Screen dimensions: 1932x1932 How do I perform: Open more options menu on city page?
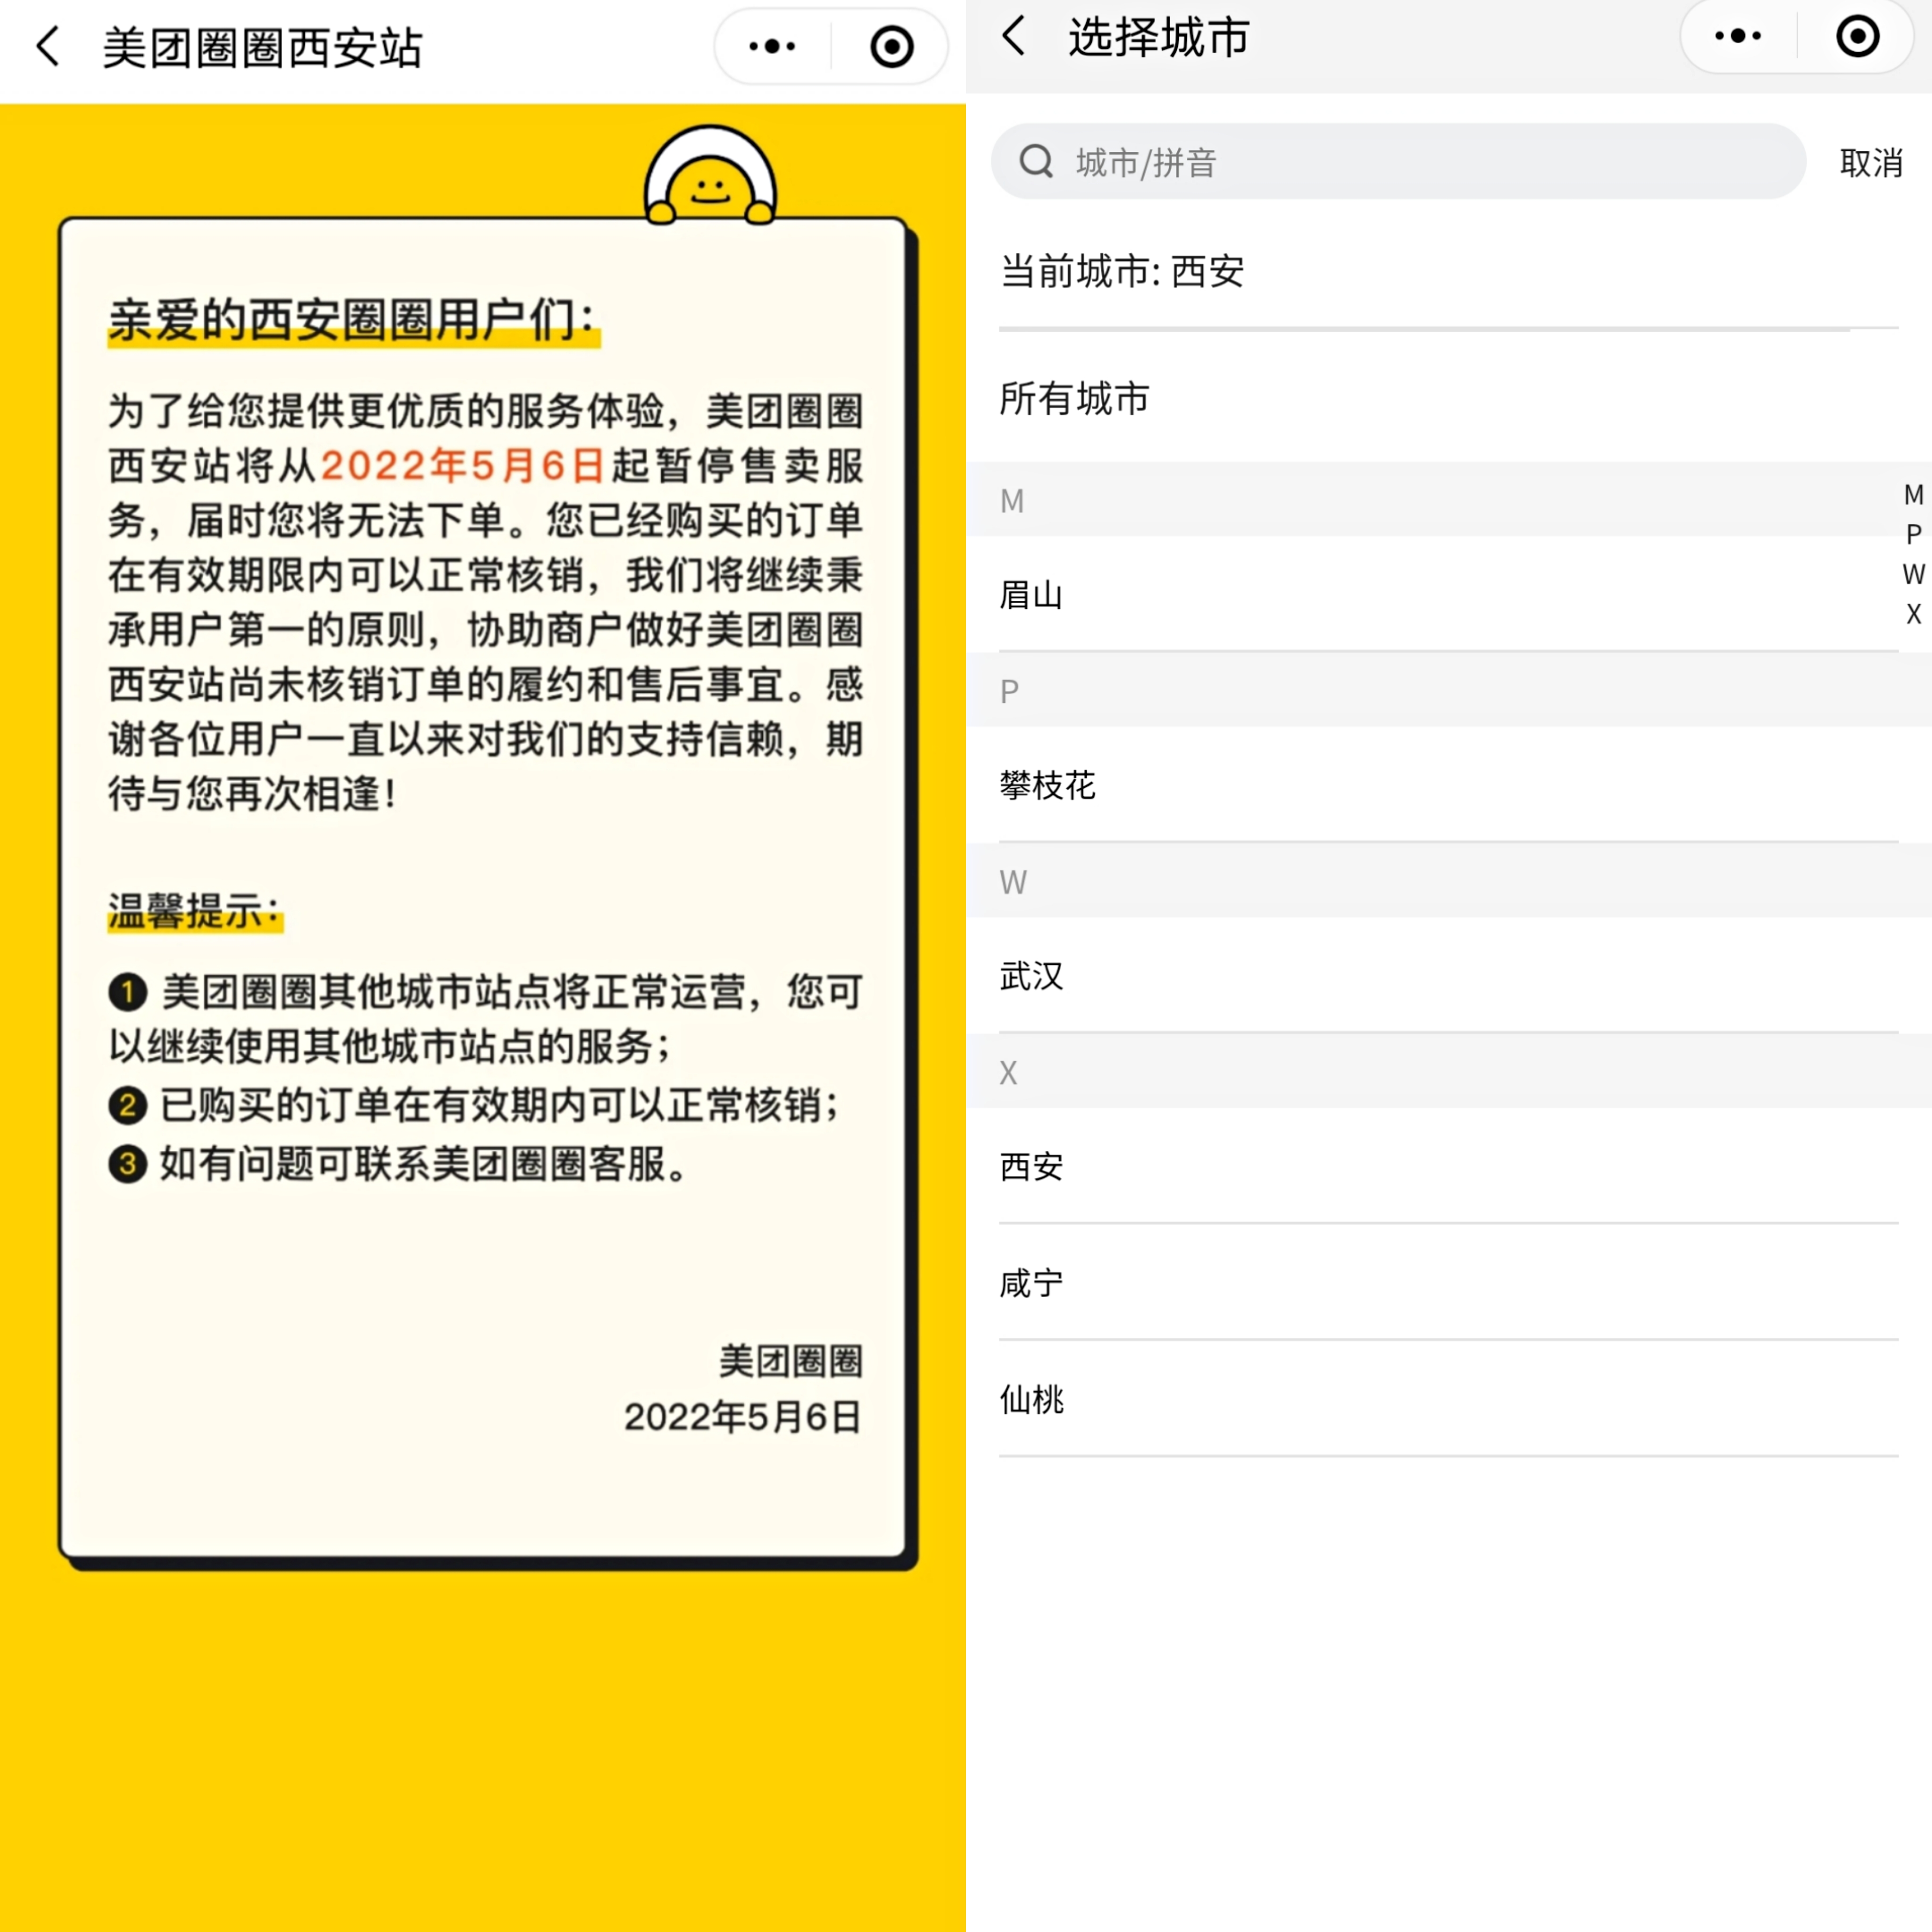(1738, 36)
